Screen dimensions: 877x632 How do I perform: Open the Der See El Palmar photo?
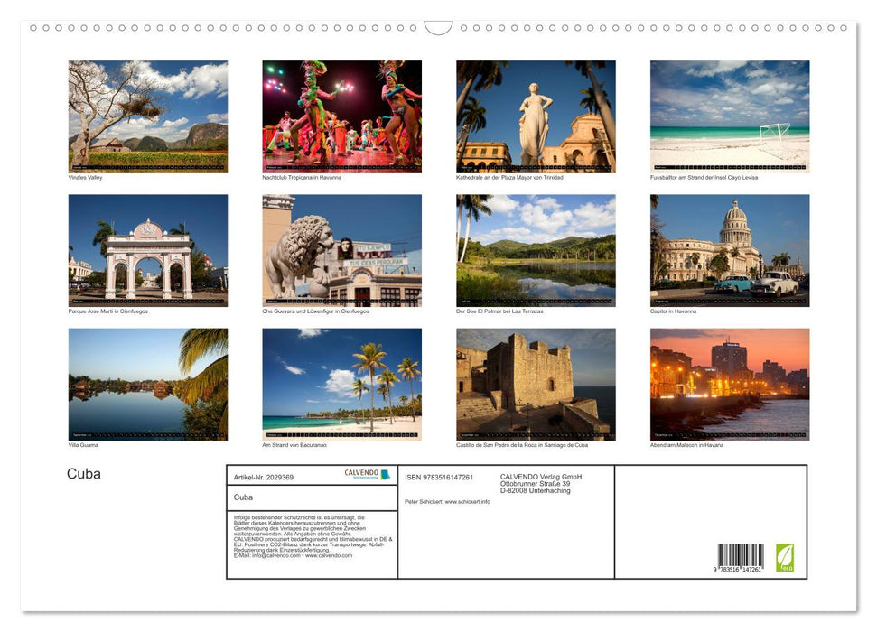point(535,249)
